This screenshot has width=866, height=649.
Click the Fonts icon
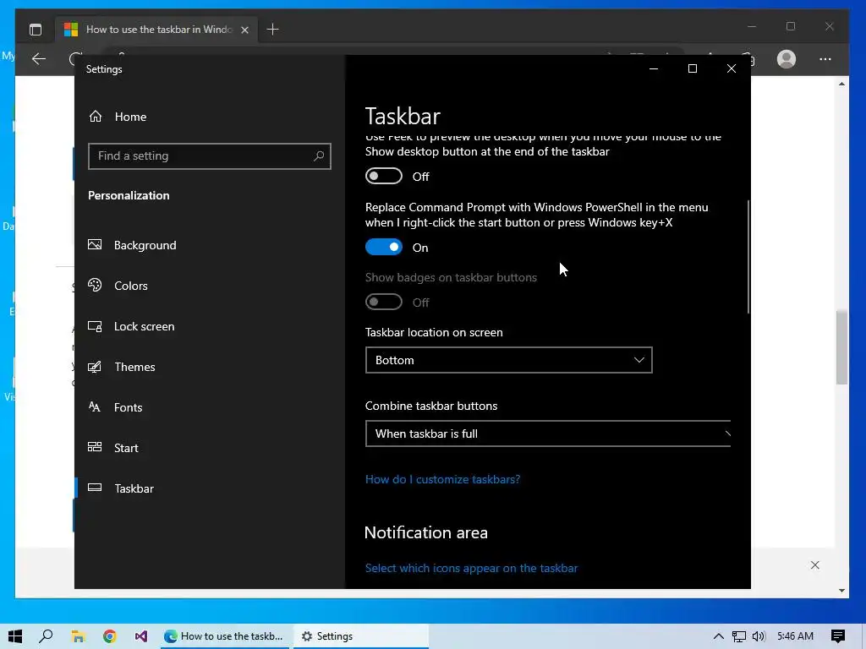coord(95,407)
